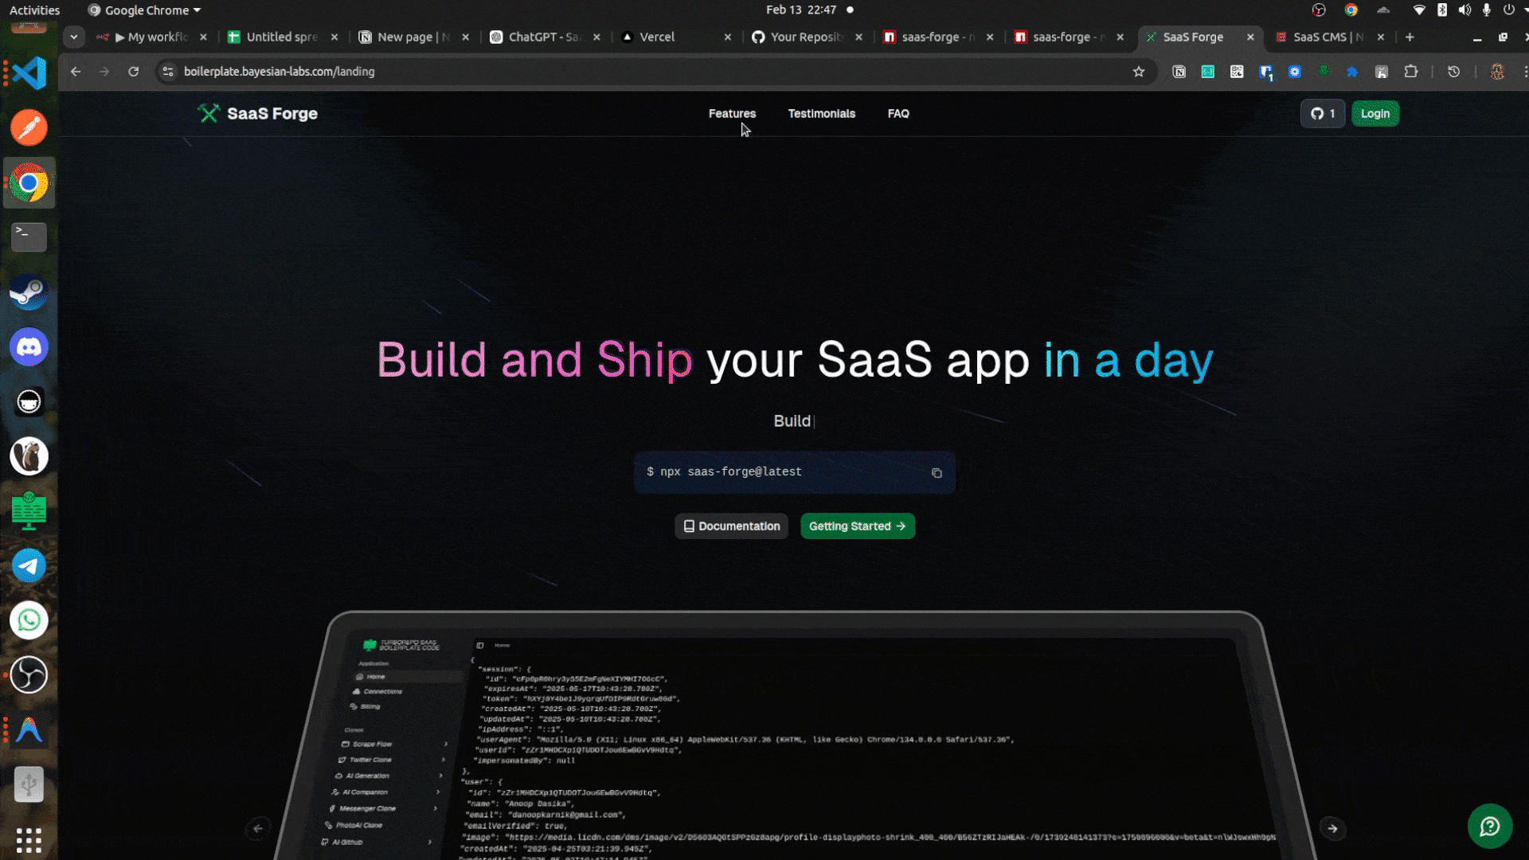
Task: Open the GitHub star count button
Action: [x=1323, y=114]
